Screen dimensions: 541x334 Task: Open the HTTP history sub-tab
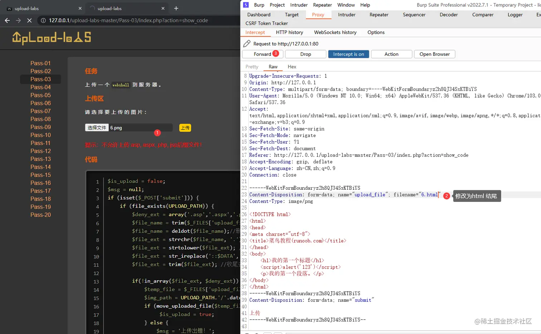[289, 32]
